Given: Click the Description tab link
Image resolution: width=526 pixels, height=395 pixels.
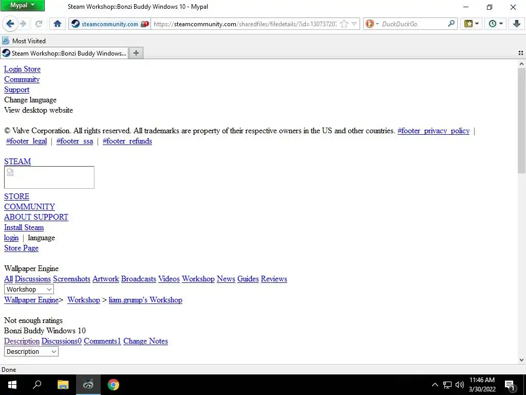Looking at the screenshot, I should point(22,341).
